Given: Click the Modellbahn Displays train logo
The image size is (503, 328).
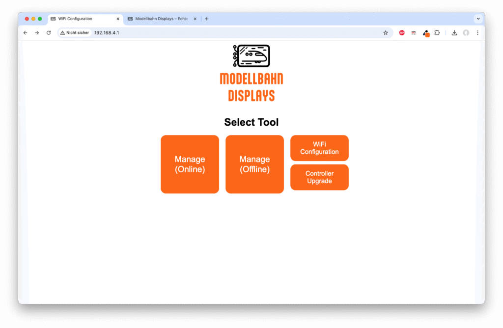Looking at the screenshot, I should click(251, 56).
